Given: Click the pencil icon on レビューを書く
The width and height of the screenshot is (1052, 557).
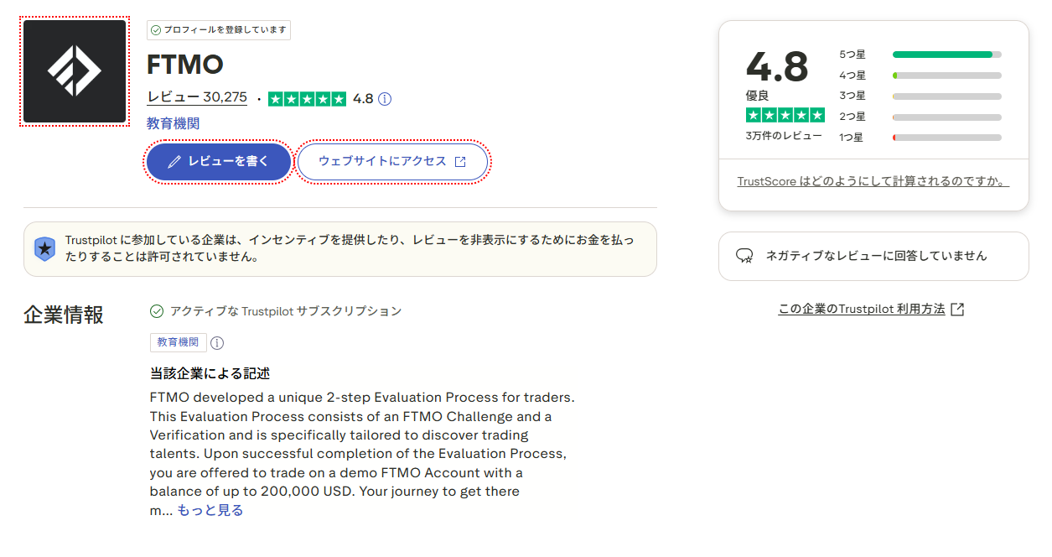Looking at the screenshot, I should click(174, 162).
